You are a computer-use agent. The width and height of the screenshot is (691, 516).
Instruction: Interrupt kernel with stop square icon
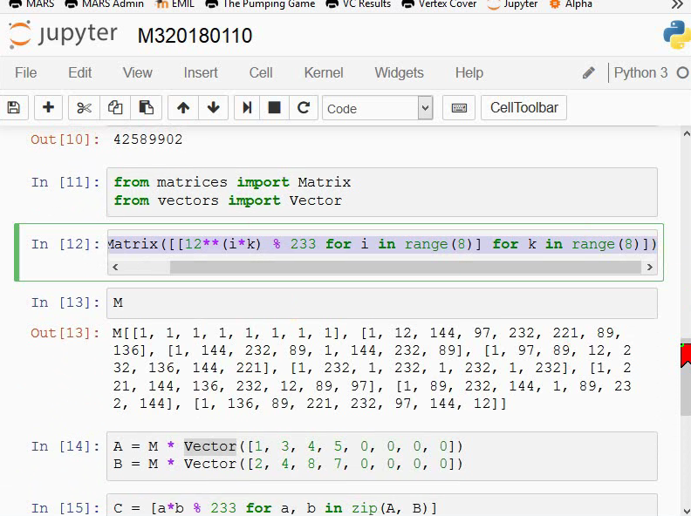pos(274,107)
